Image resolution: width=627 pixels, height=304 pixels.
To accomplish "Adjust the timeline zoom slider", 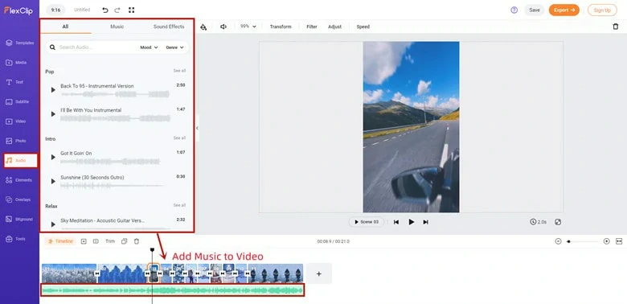I will pyautogui.click(x=583, y=241).
